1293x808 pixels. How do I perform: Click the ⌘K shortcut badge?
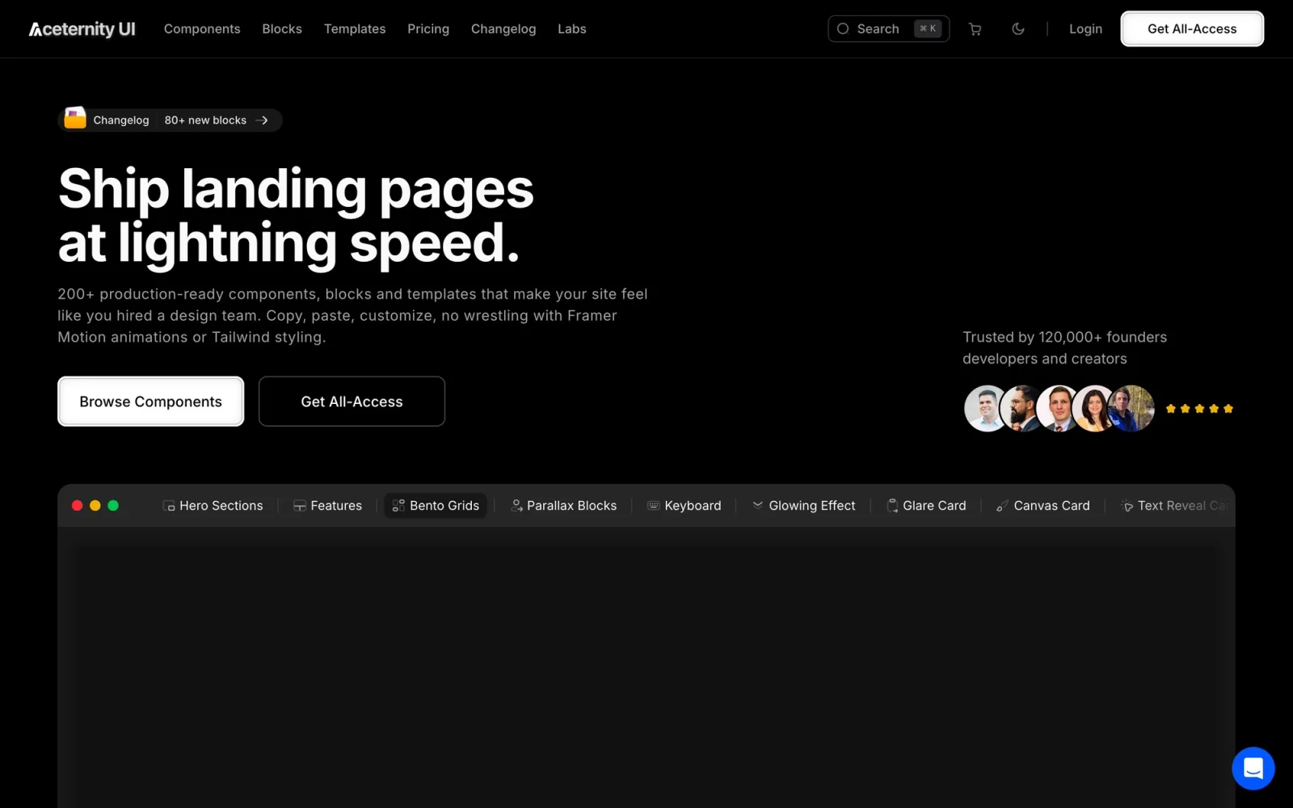pyautogui.click(x=928, y=28)
